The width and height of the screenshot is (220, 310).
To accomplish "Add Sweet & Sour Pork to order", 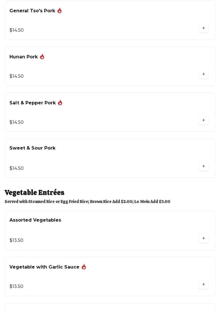I will click(x=203, y=166).
